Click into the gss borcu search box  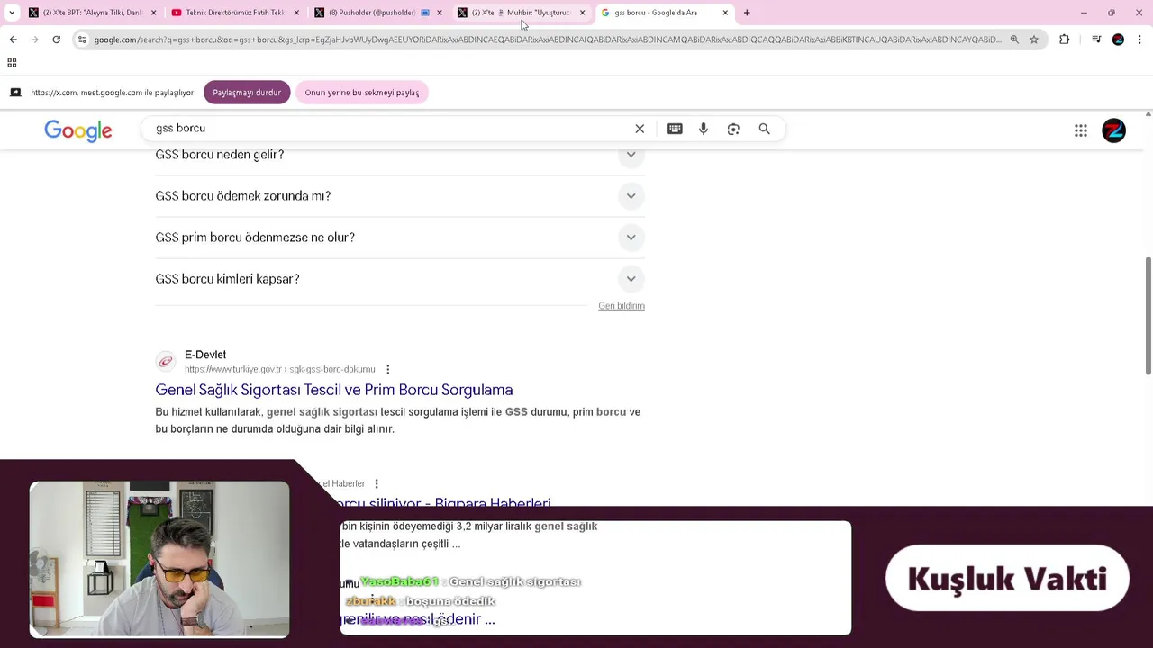392,129
